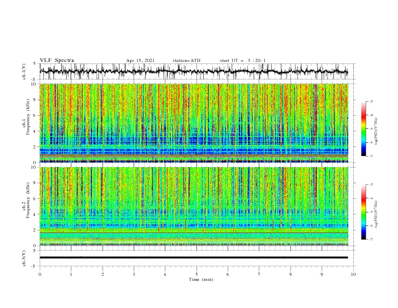Click the 'VLF Spectra' title text
This screenshot has height=308, width=398.
[57, 60]
